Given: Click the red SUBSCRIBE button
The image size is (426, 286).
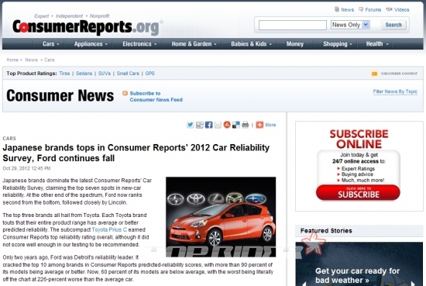Looking at the screenshot, I should tap(358, 192).
